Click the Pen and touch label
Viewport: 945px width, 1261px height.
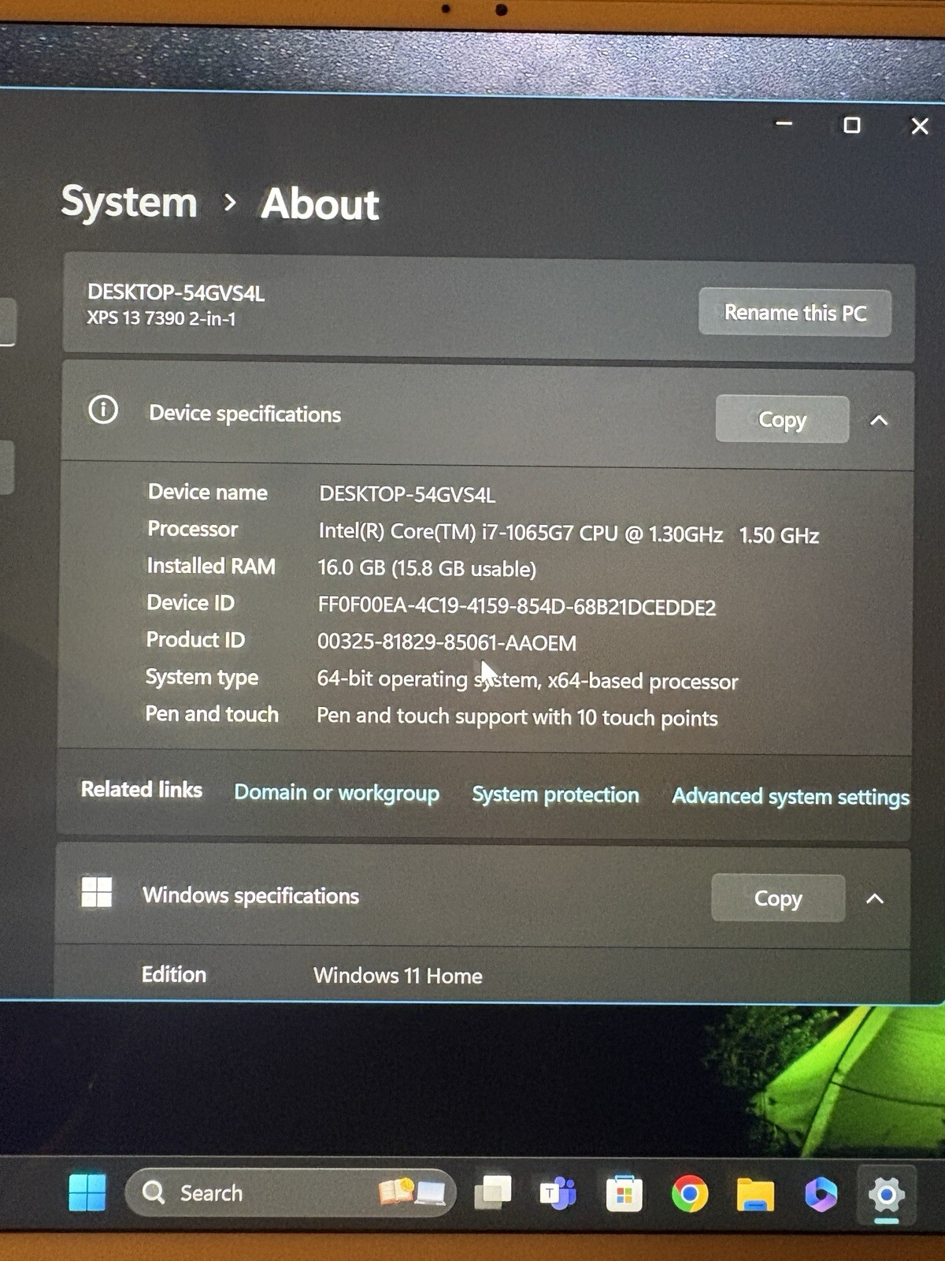point(212,714)
